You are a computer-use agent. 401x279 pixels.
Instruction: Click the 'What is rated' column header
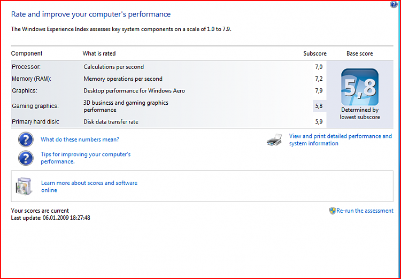click(x=99, y=53)
